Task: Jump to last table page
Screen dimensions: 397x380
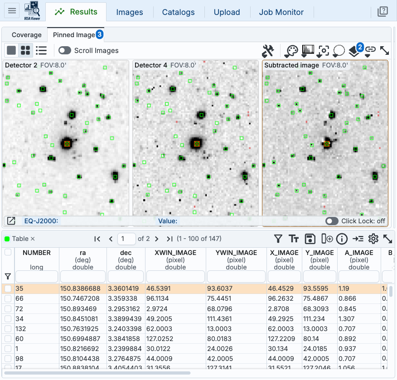Action: pos(169,239)
